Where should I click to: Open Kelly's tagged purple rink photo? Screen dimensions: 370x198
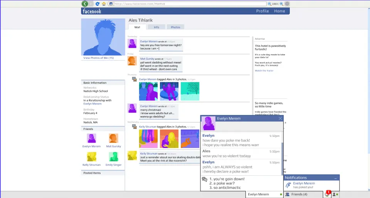pos(190,139)
